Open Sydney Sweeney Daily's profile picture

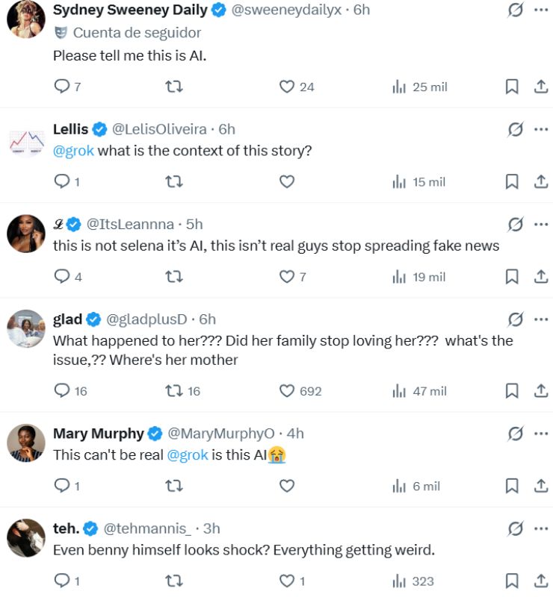coord(25,16)
